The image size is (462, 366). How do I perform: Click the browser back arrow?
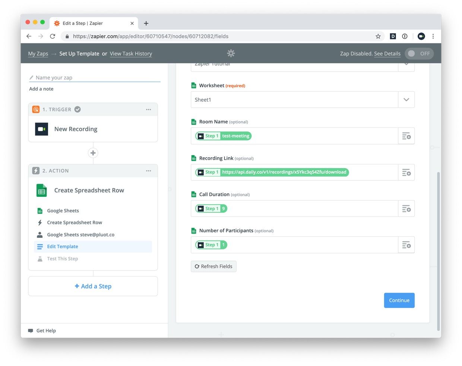pos(29,36)
